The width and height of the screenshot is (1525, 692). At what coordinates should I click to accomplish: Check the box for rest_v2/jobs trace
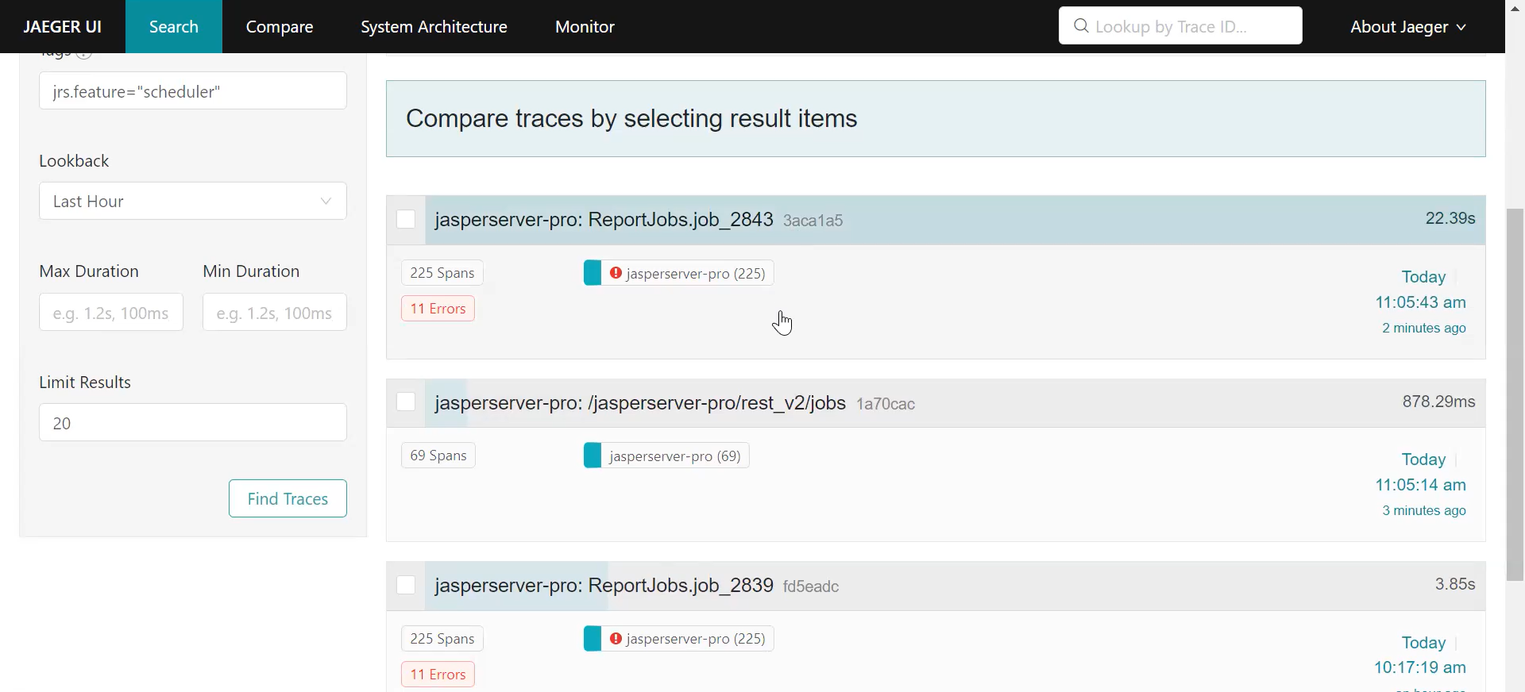pos(406,402)
